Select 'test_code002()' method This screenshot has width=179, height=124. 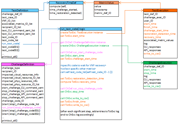pos(11,50)
